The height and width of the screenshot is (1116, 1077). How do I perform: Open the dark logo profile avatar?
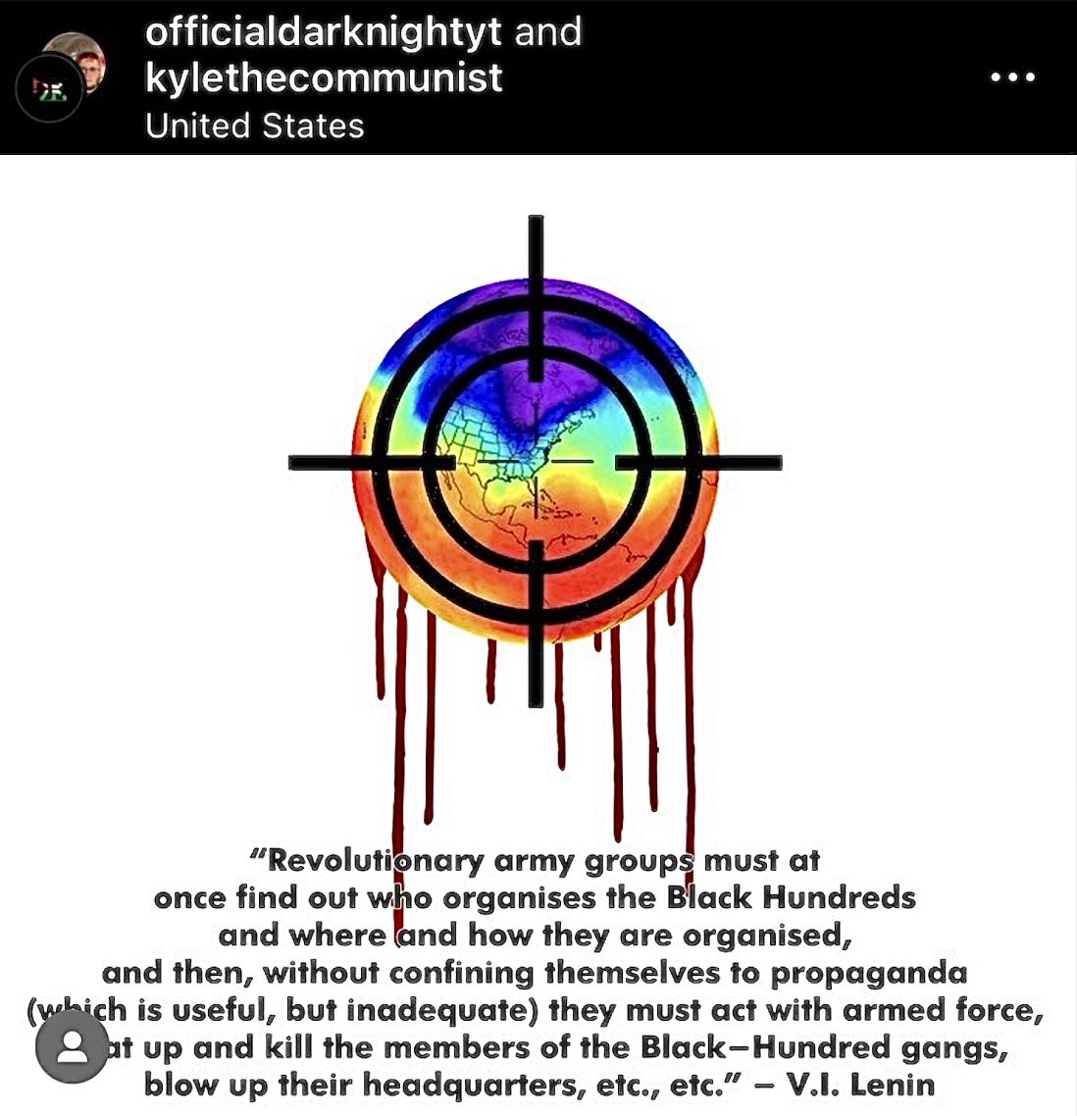point(49,89)
